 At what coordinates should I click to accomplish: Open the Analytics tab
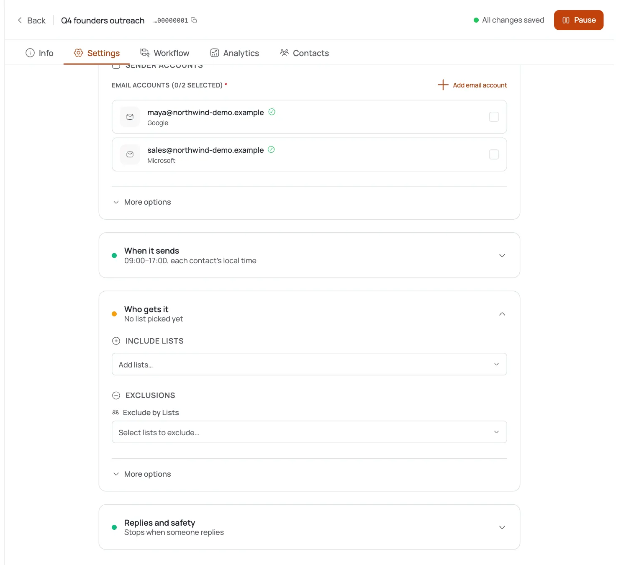point(235,53)
